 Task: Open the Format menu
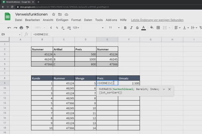point(76,20)
